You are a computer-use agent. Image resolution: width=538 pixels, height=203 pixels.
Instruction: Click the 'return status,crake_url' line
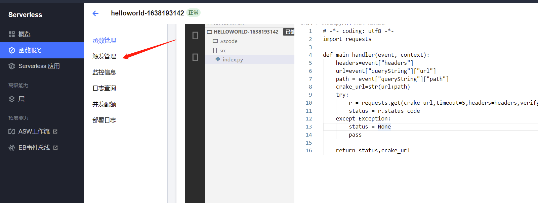[x=373, y=150]
